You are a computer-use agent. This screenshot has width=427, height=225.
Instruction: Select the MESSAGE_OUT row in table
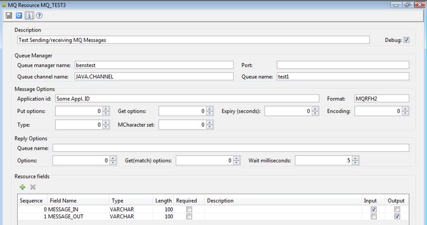click(75, 217)
